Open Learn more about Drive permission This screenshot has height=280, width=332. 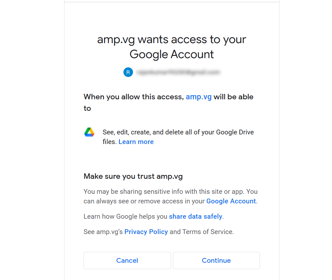136,141
